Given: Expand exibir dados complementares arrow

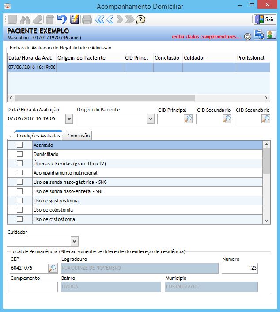Looking at the screenshot, I should click(x=248, y=37).
